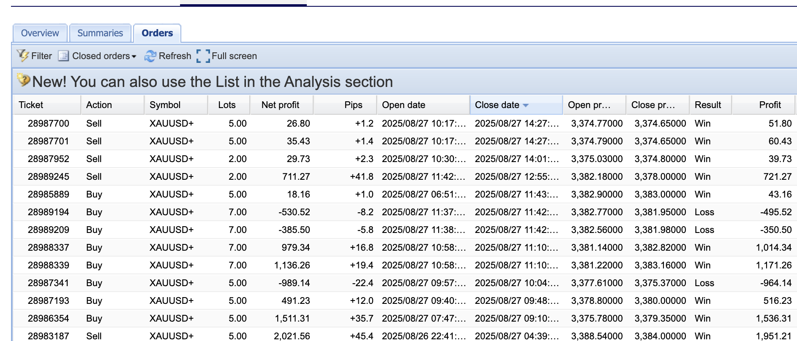
Task: Select order row with ticket 28989245
Action: click(x=49, y=176)
